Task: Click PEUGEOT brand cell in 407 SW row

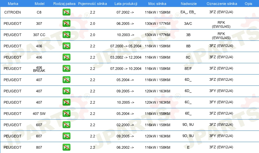Action: pyautogui.click(x=13, y=114)
